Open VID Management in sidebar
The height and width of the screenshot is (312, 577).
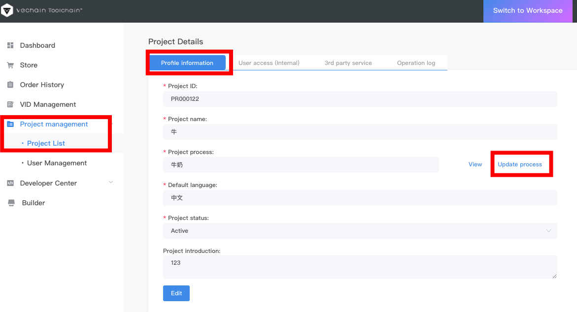pos(48,104)
